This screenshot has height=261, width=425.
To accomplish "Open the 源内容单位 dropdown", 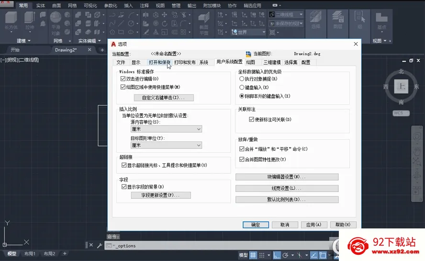I will coord(166,129).
